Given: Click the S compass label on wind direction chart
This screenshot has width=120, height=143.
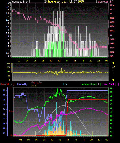Looking at the screenshot, I should [x=113, y=72].
